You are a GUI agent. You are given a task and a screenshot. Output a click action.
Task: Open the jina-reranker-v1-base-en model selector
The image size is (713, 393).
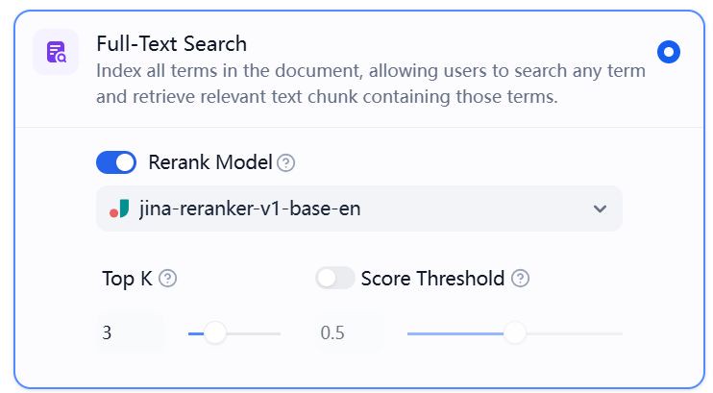click(x=358, y=209)
